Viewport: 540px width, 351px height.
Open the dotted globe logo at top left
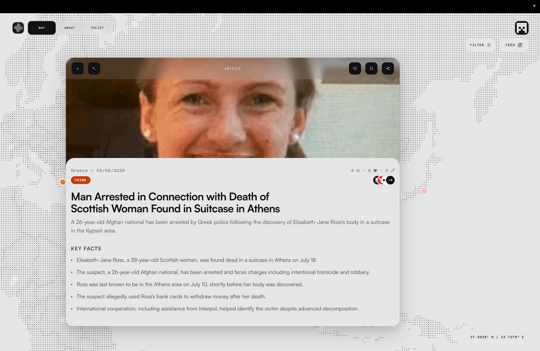click(x=18, y=28)
